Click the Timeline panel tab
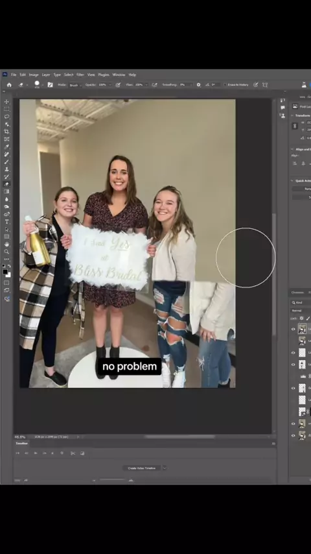This screenshot has height=554, width=311. (21, 444)
